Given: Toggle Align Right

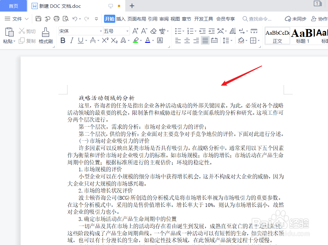Looking at the screenshot, I should [196, 40].
